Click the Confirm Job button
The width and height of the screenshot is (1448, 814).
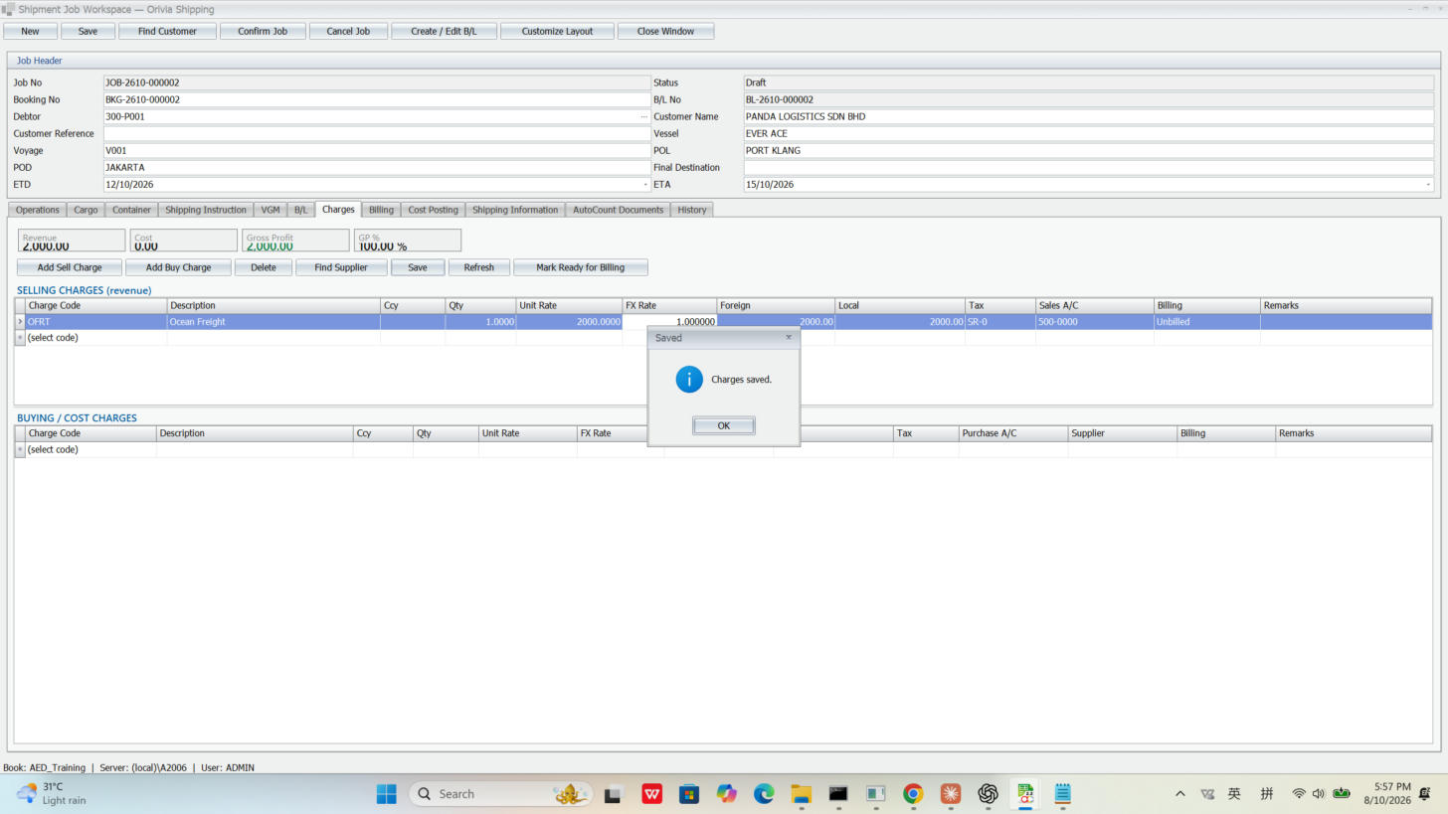(x=263, y=31)
